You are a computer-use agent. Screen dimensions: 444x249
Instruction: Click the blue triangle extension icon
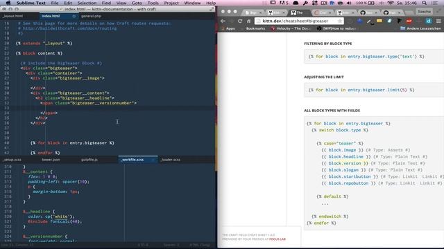(359, 21)
